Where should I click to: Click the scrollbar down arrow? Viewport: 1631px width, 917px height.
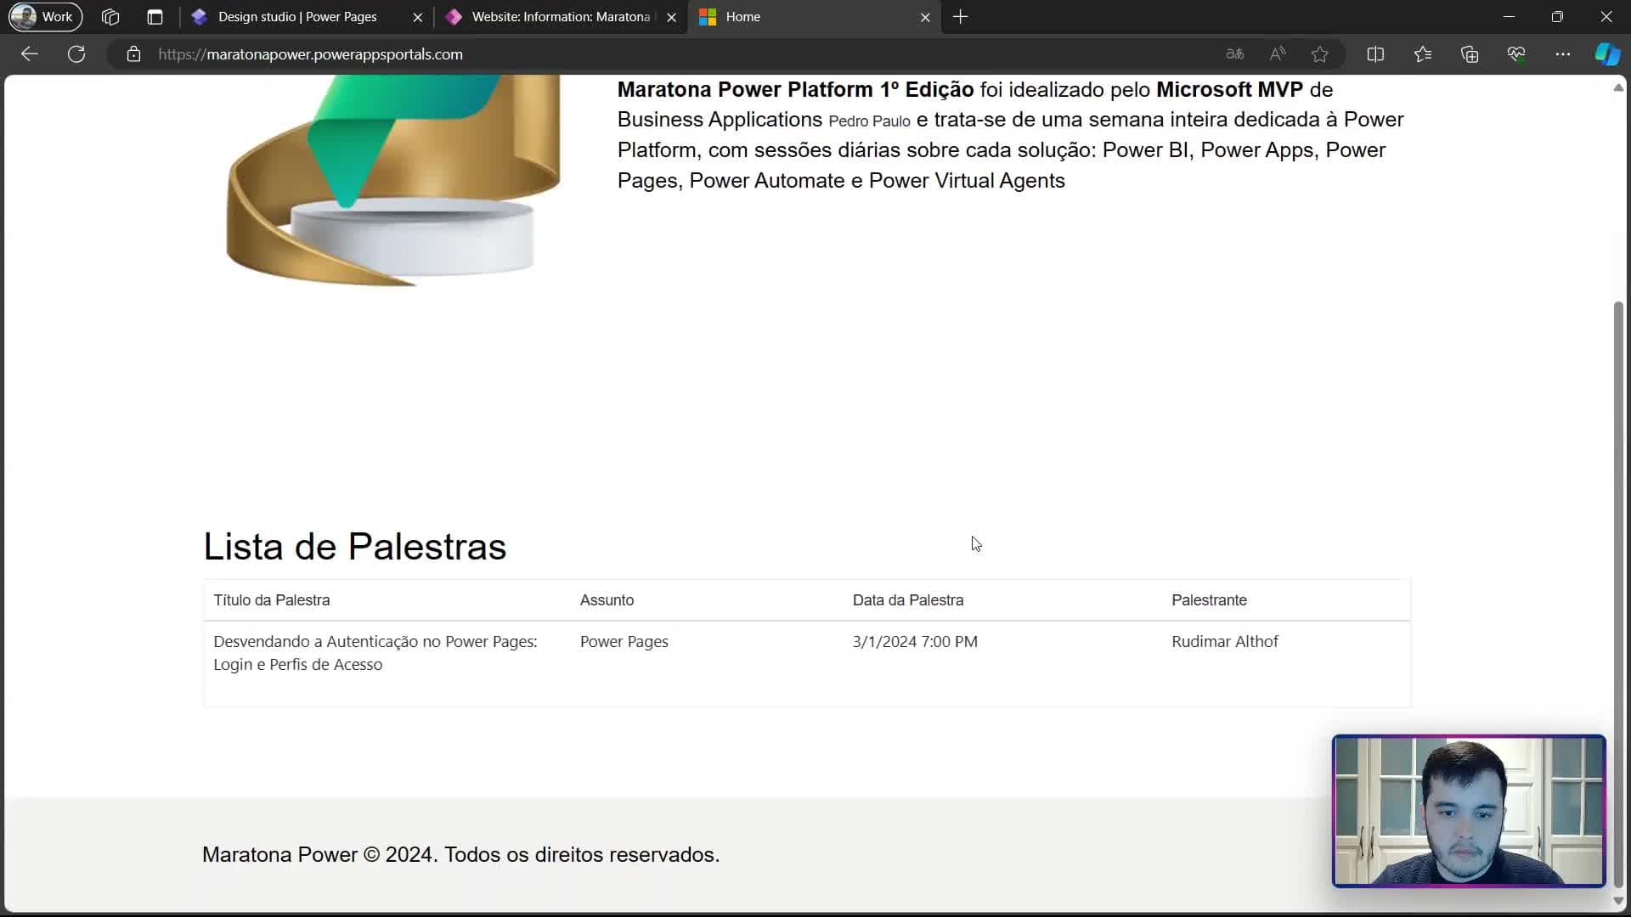(1618, 901)
